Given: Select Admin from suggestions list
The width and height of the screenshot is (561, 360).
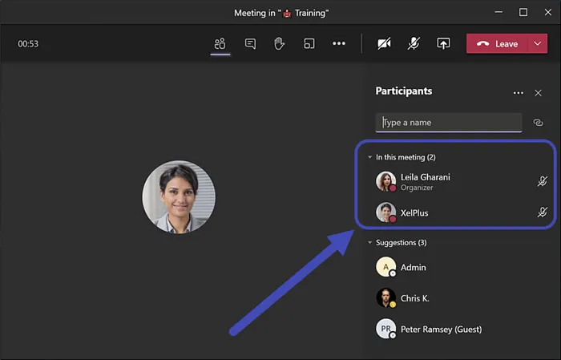Looking at the screenshot, I should 413,268.
